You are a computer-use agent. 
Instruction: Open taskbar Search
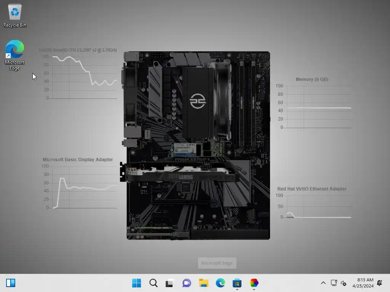click(x=153, y=283)
